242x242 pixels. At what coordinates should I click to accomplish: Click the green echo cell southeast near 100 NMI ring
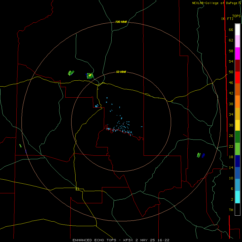coord(199,155)
